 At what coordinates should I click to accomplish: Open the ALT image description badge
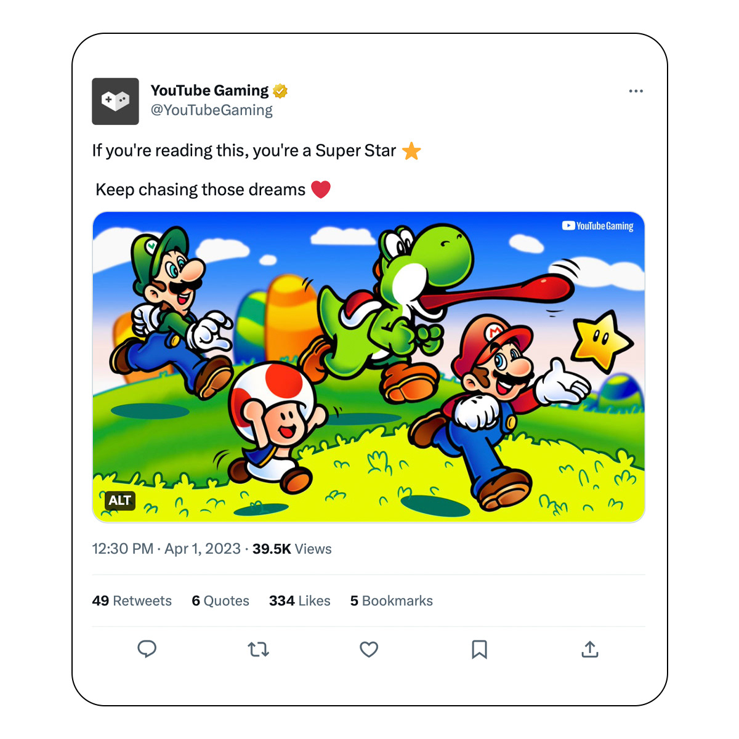(x=119, y=500)
